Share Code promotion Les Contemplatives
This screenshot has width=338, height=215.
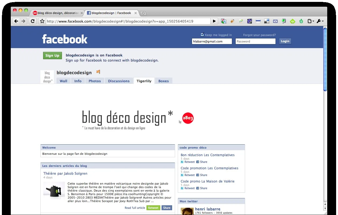point(202,175)
